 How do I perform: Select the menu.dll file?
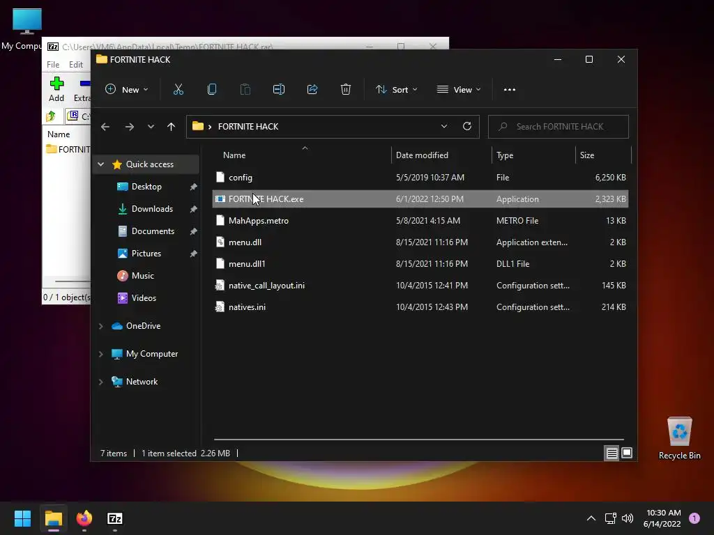[x=420, y=242]
